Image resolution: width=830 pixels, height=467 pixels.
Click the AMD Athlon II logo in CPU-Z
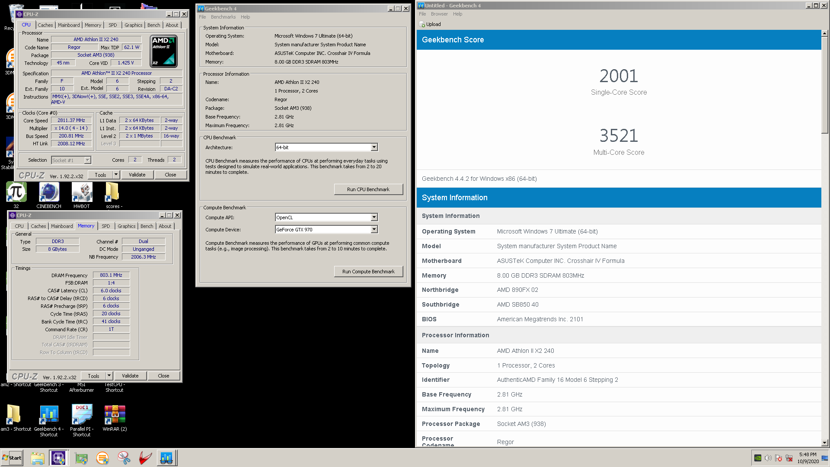point(164,51)
